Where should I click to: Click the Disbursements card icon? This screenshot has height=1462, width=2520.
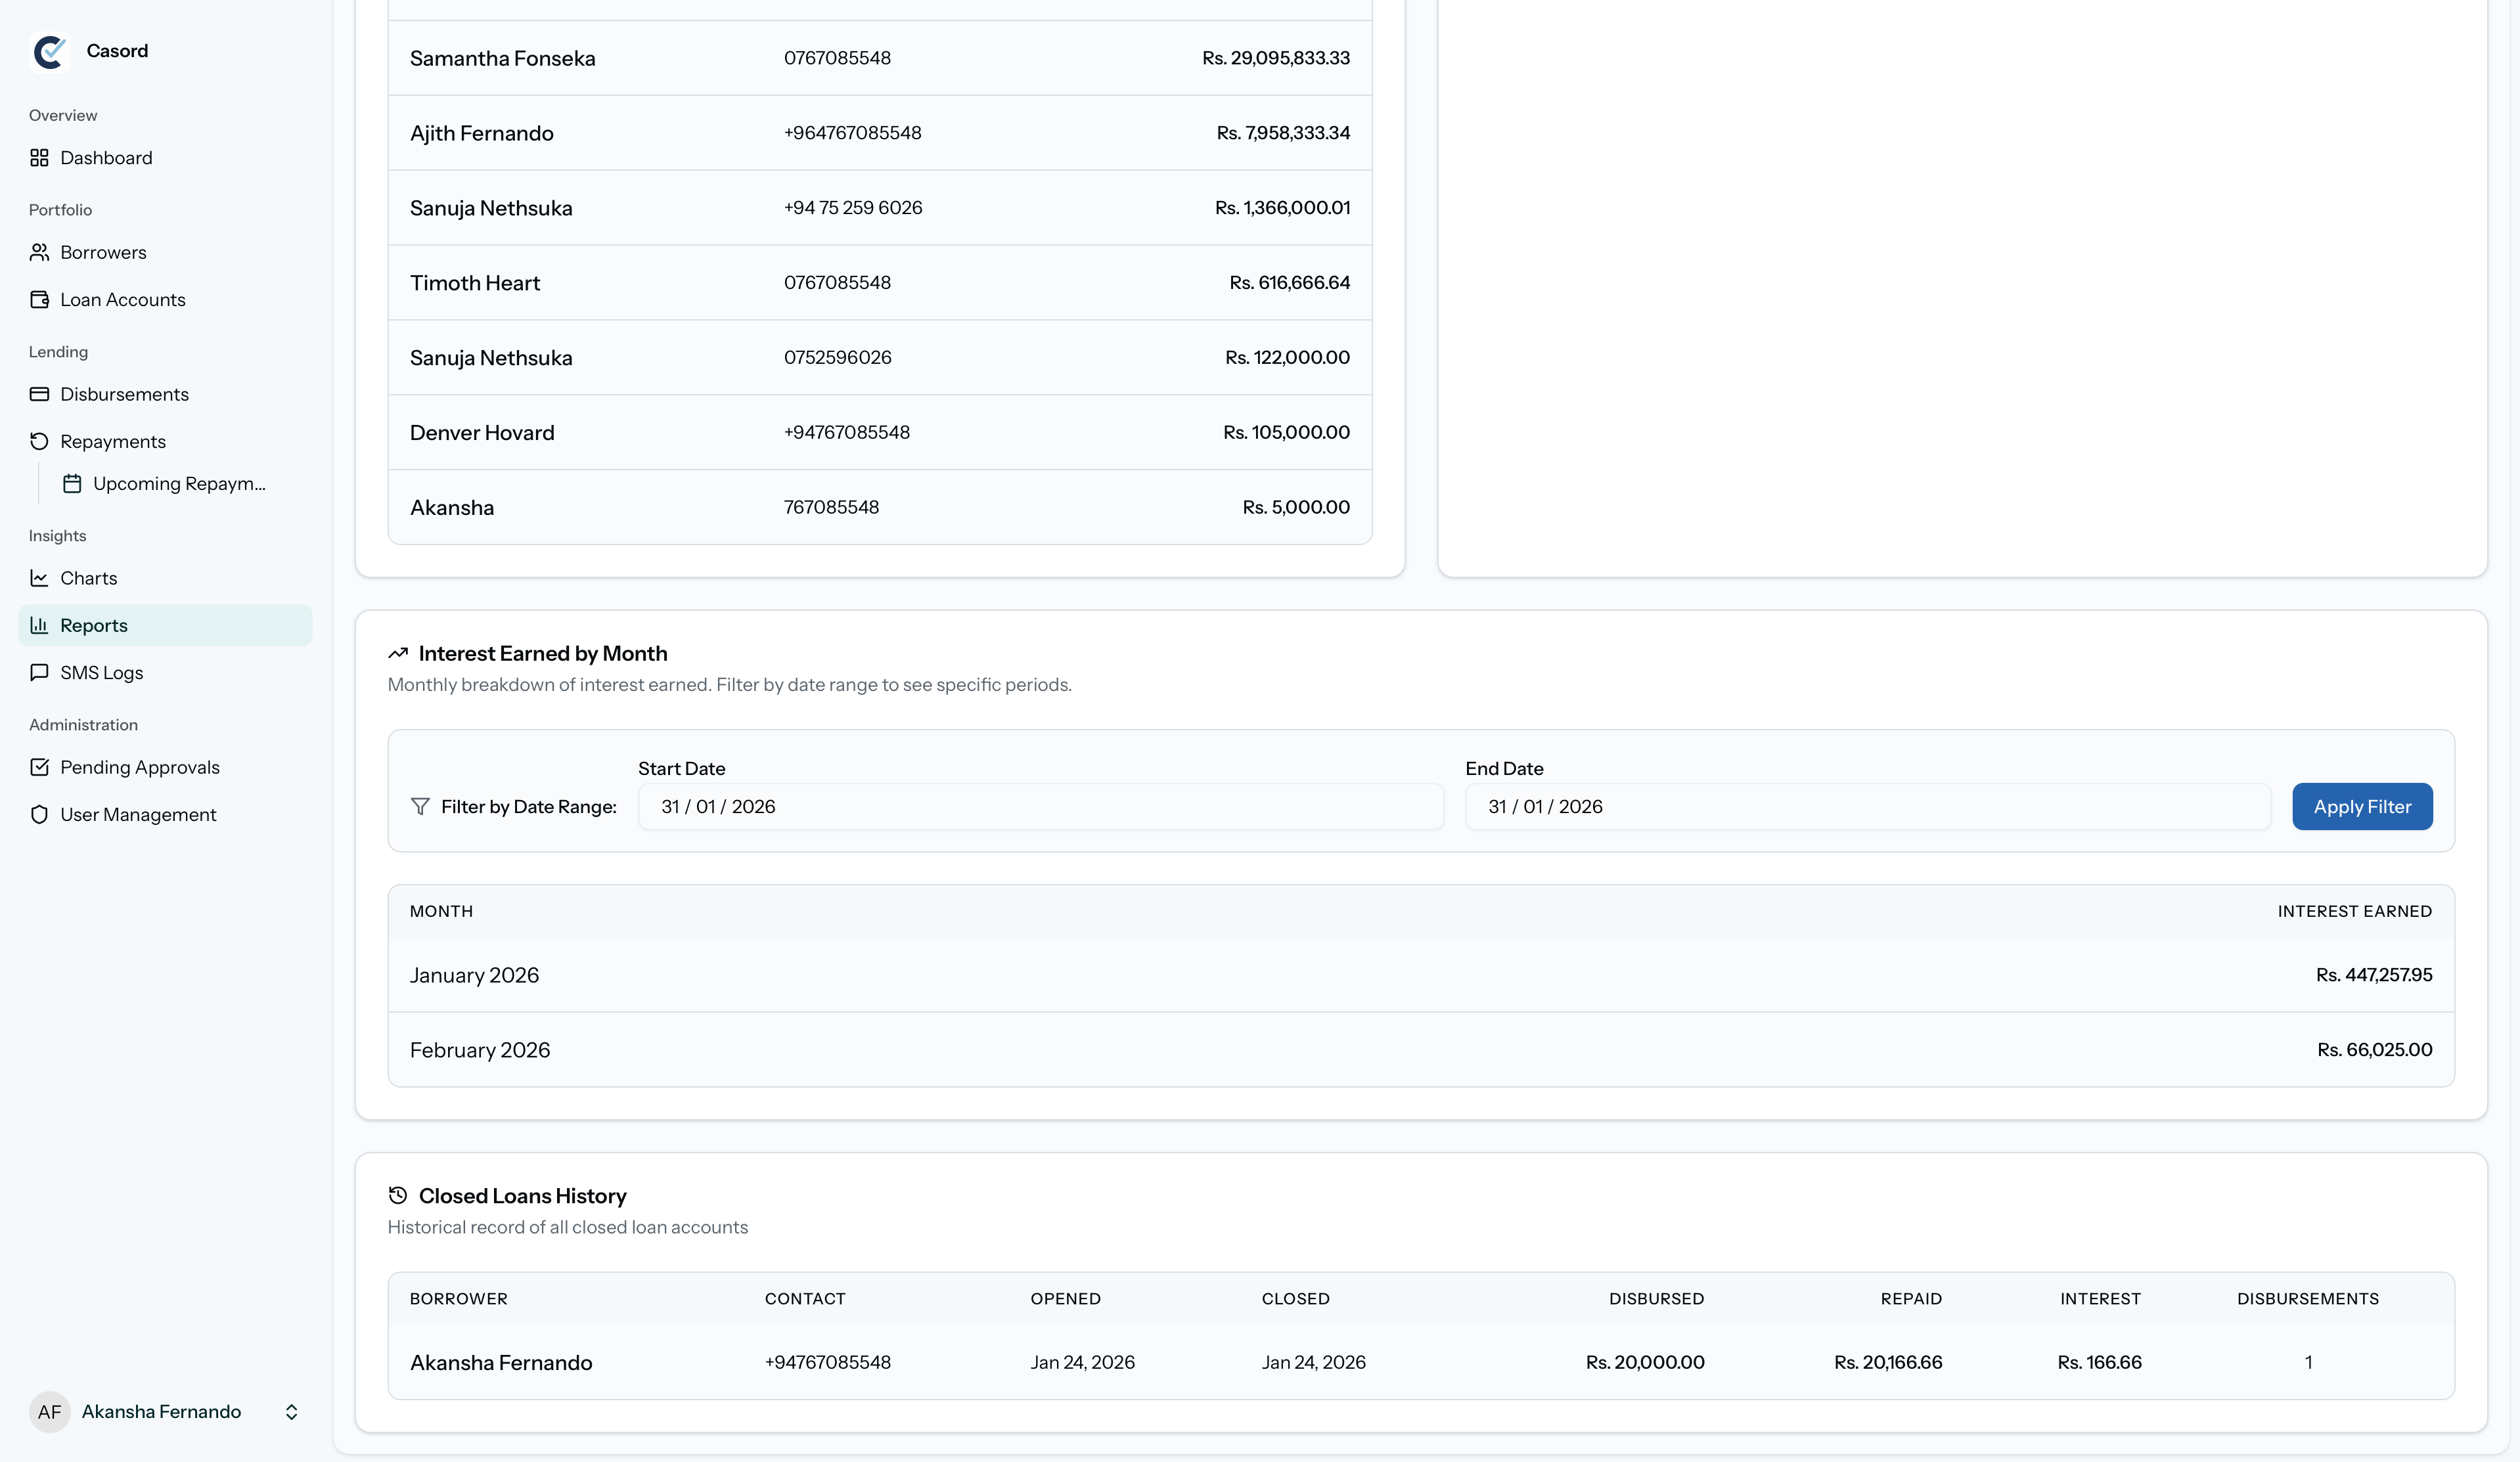[x=39, y=394]
